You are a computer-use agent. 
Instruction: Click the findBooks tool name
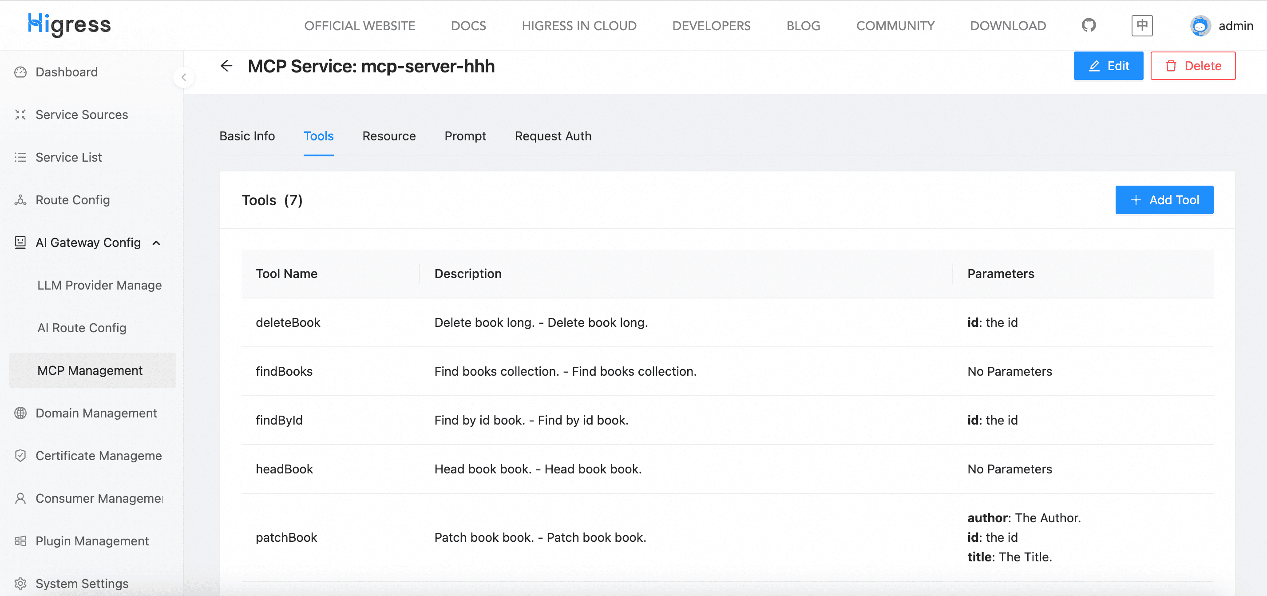point(284,372)
